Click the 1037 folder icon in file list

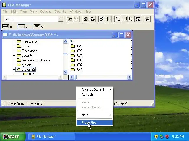click(73, 65)
